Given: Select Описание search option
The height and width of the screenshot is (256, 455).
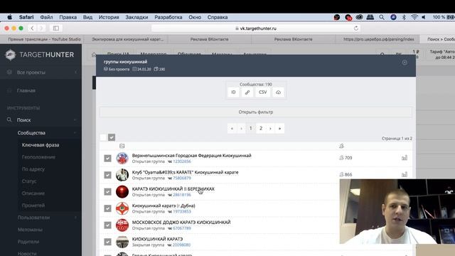Looking at the screenshot, I should coord(33,193).
